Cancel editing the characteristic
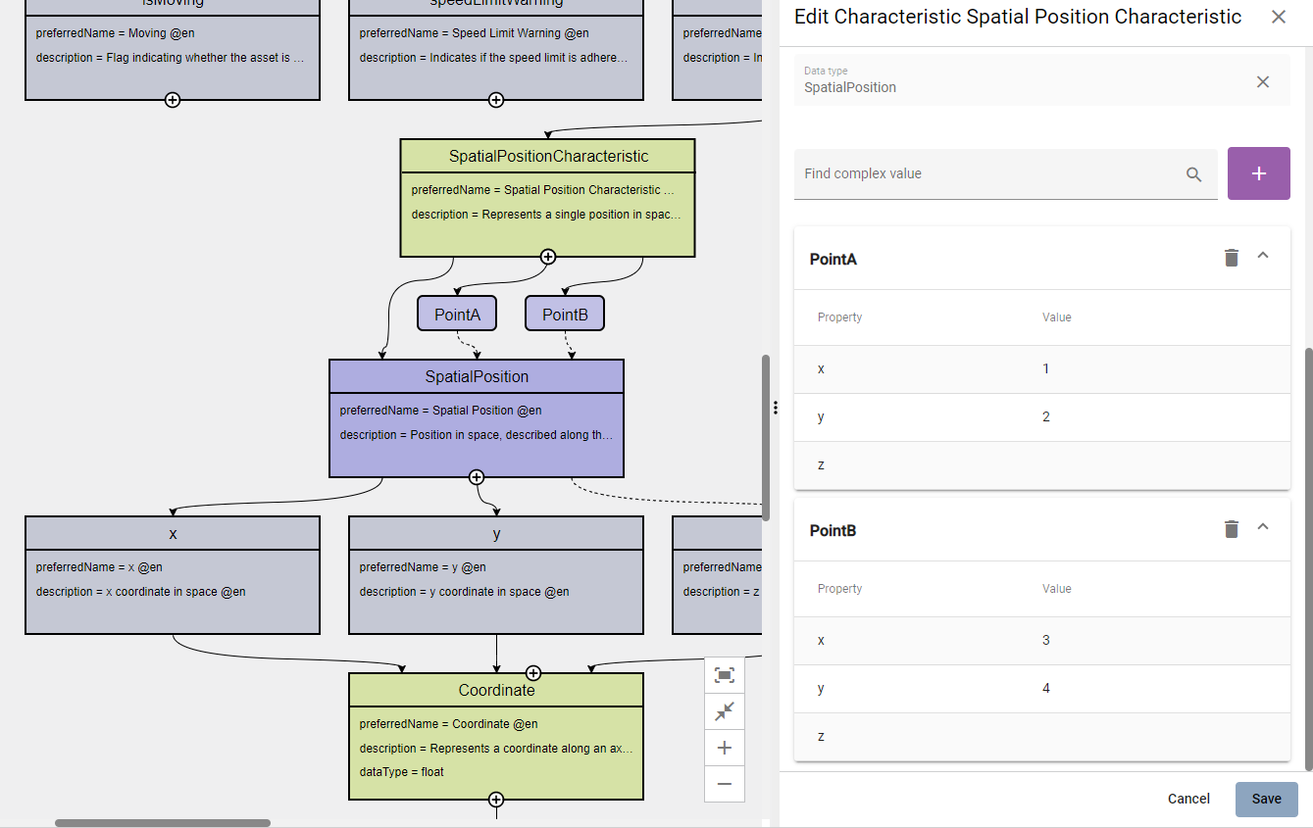 pos(1188,799)
